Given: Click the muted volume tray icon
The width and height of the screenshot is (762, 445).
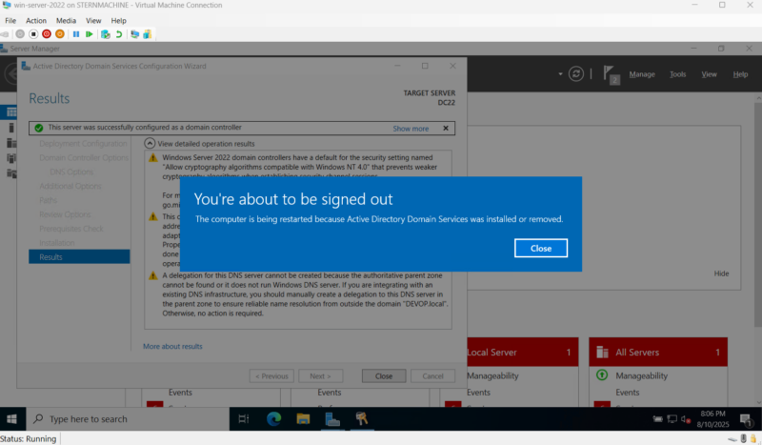Looking at the screenshot, I should [686, 418].
